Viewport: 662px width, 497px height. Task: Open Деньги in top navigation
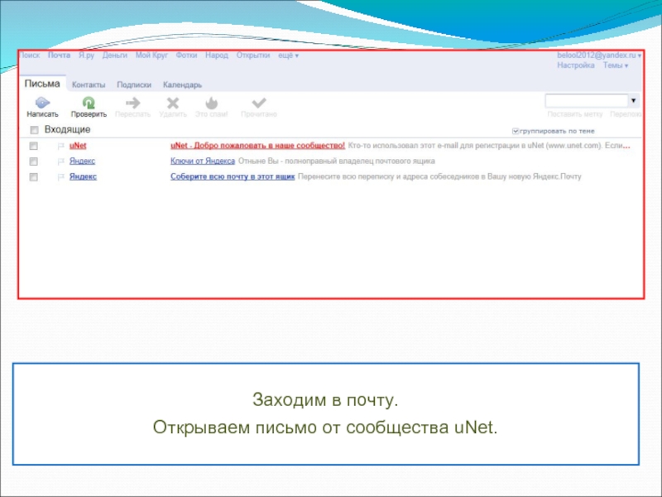115,55
